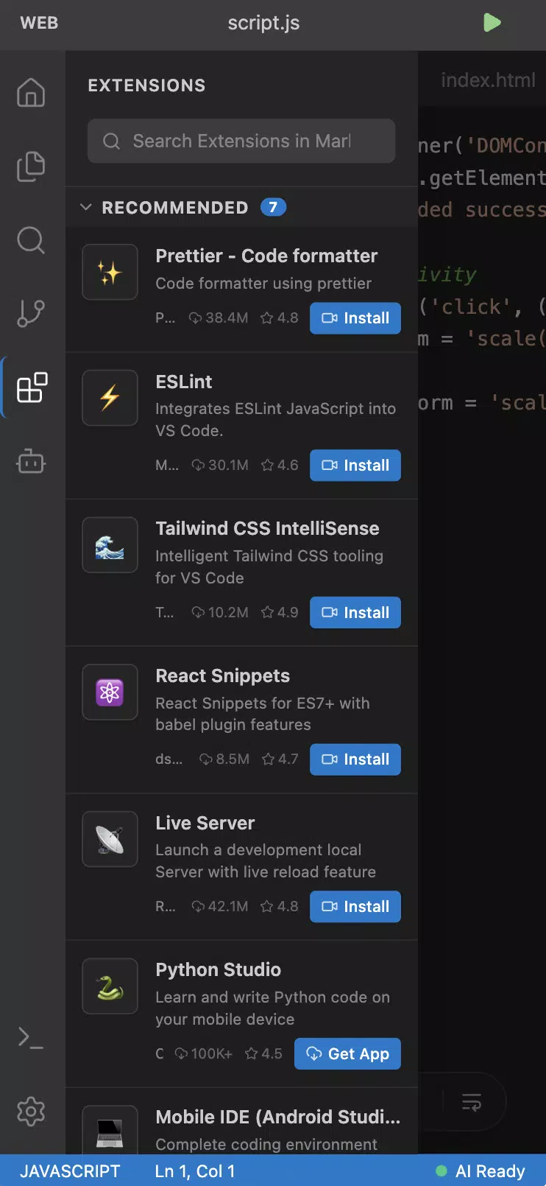Change the JAVASCRIPT language mode in status bar

[x=70, y=1171]
